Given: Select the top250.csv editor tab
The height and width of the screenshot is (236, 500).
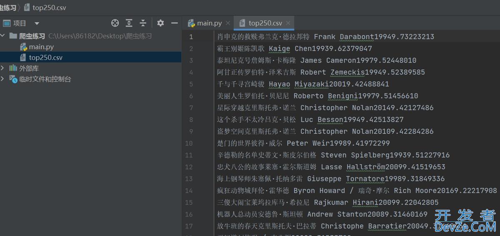Looking at the screenshot, I should [265, 23].
